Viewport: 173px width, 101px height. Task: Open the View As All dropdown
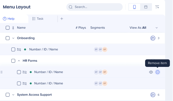point(144,28)
